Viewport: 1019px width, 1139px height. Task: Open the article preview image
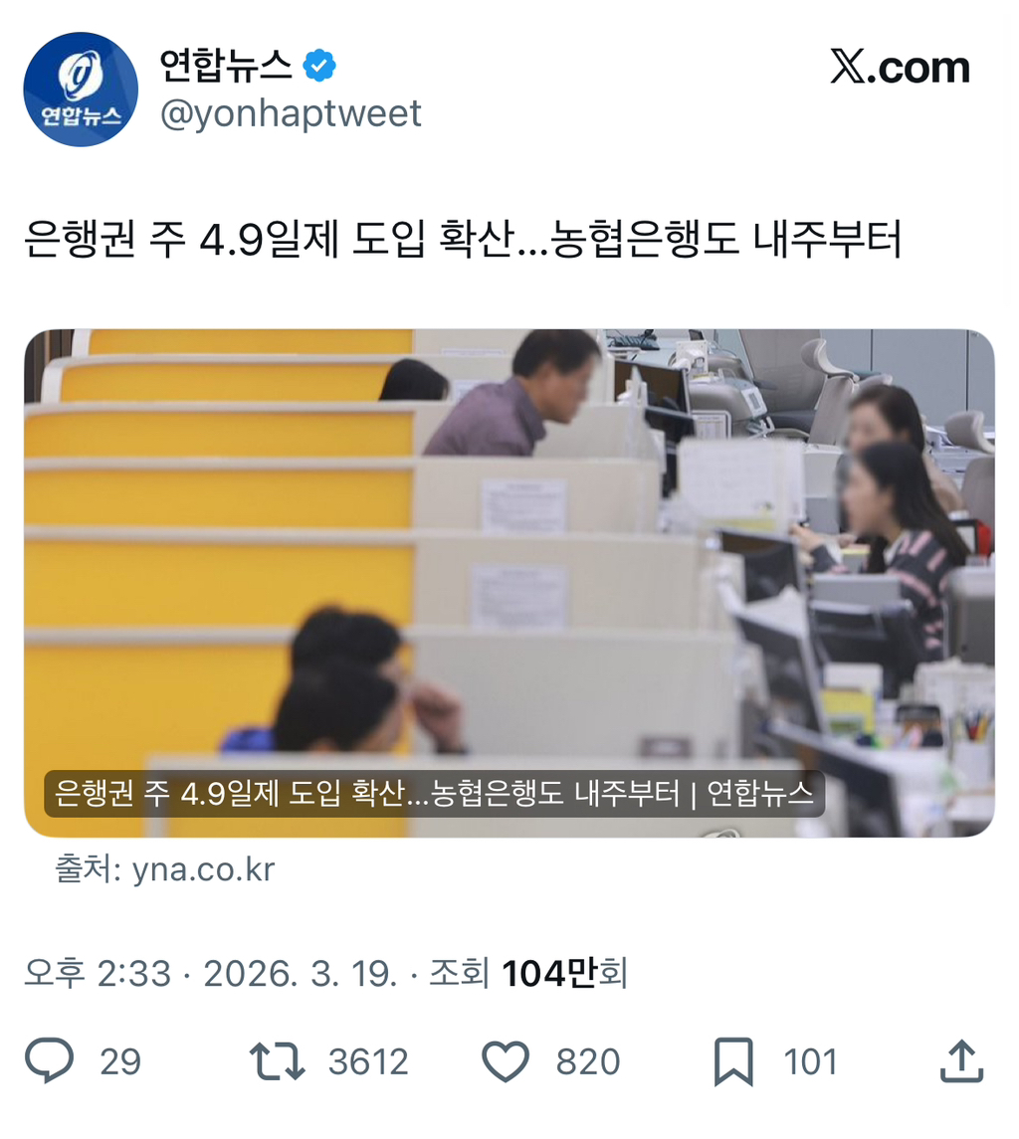pyautogui.click(x=509, y=583)
